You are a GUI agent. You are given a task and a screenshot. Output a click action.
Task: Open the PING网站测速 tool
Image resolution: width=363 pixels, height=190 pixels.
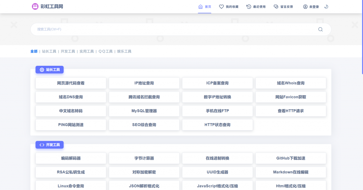click(x=71, y=125)
